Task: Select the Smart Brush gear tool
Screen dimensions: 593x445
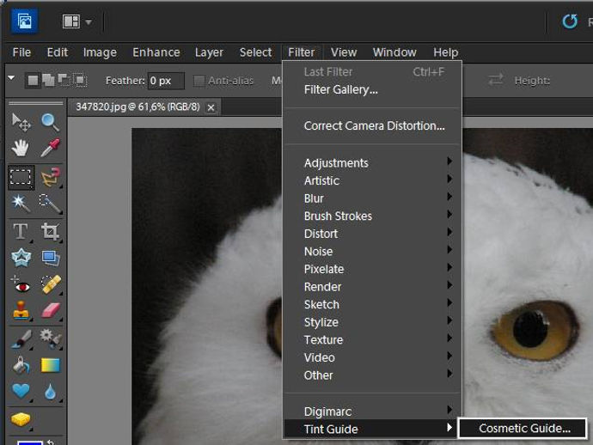Action: 51,338
